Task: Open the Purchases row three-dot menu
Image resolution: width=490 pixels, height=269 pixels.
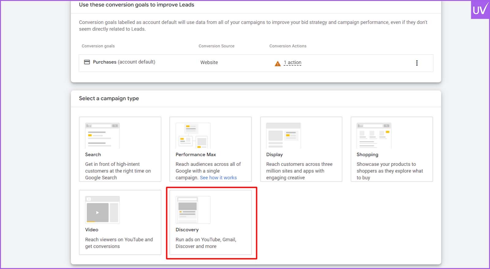Action: point(417,63)
